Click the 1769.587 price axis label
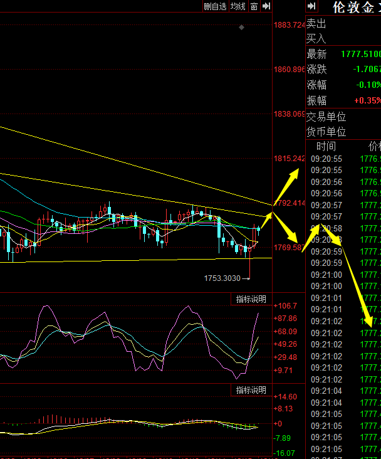Screen dimensions: 381x459 pyautogui.click(x=288, y=247)
